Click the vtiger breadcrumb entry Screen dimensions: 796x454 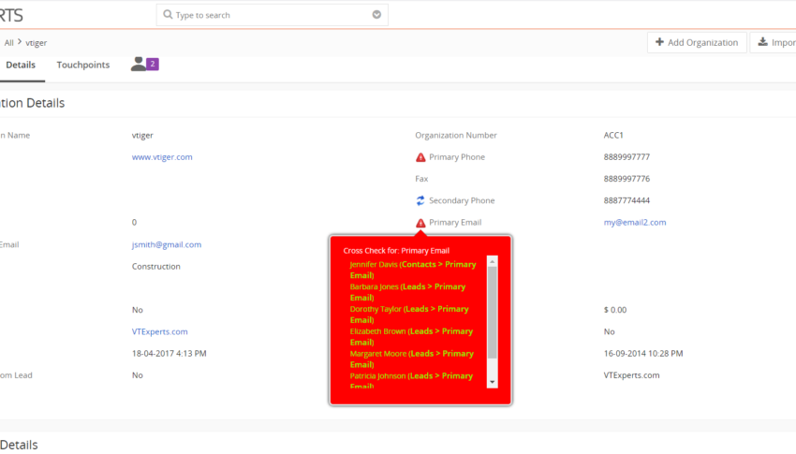pos(36,43)
